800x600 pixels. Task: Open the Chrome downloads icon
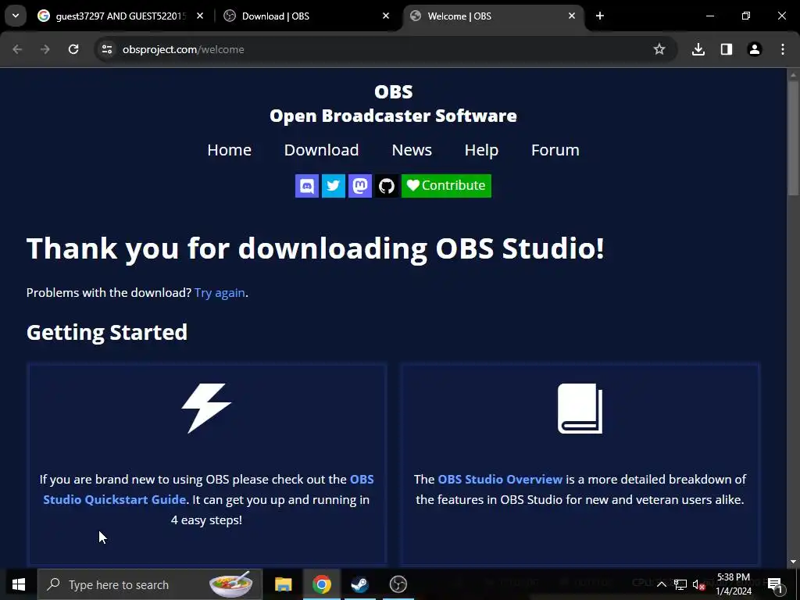[698, 49]
